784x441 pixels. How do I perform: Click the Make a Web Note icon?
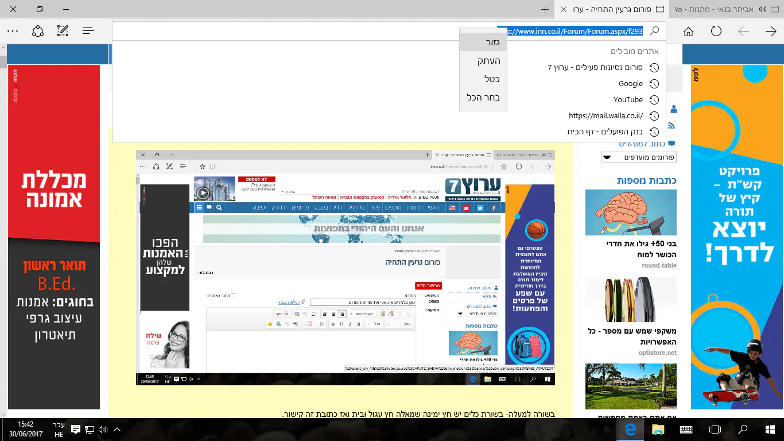click(x=63, y=31)
